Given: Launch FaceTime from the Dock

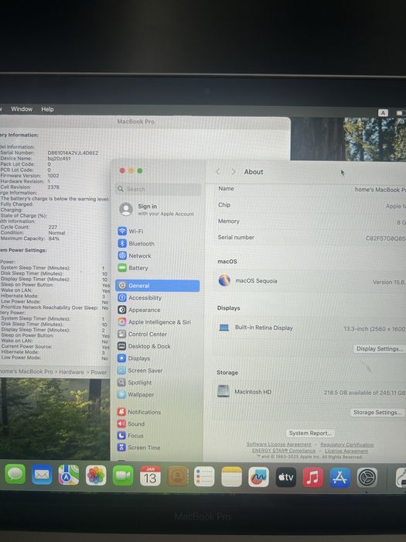Looking at the screenshot, I should 123,476.
